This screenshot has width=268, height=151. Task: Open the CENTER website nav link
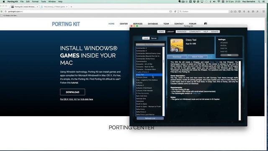click(x=124, y=24)
